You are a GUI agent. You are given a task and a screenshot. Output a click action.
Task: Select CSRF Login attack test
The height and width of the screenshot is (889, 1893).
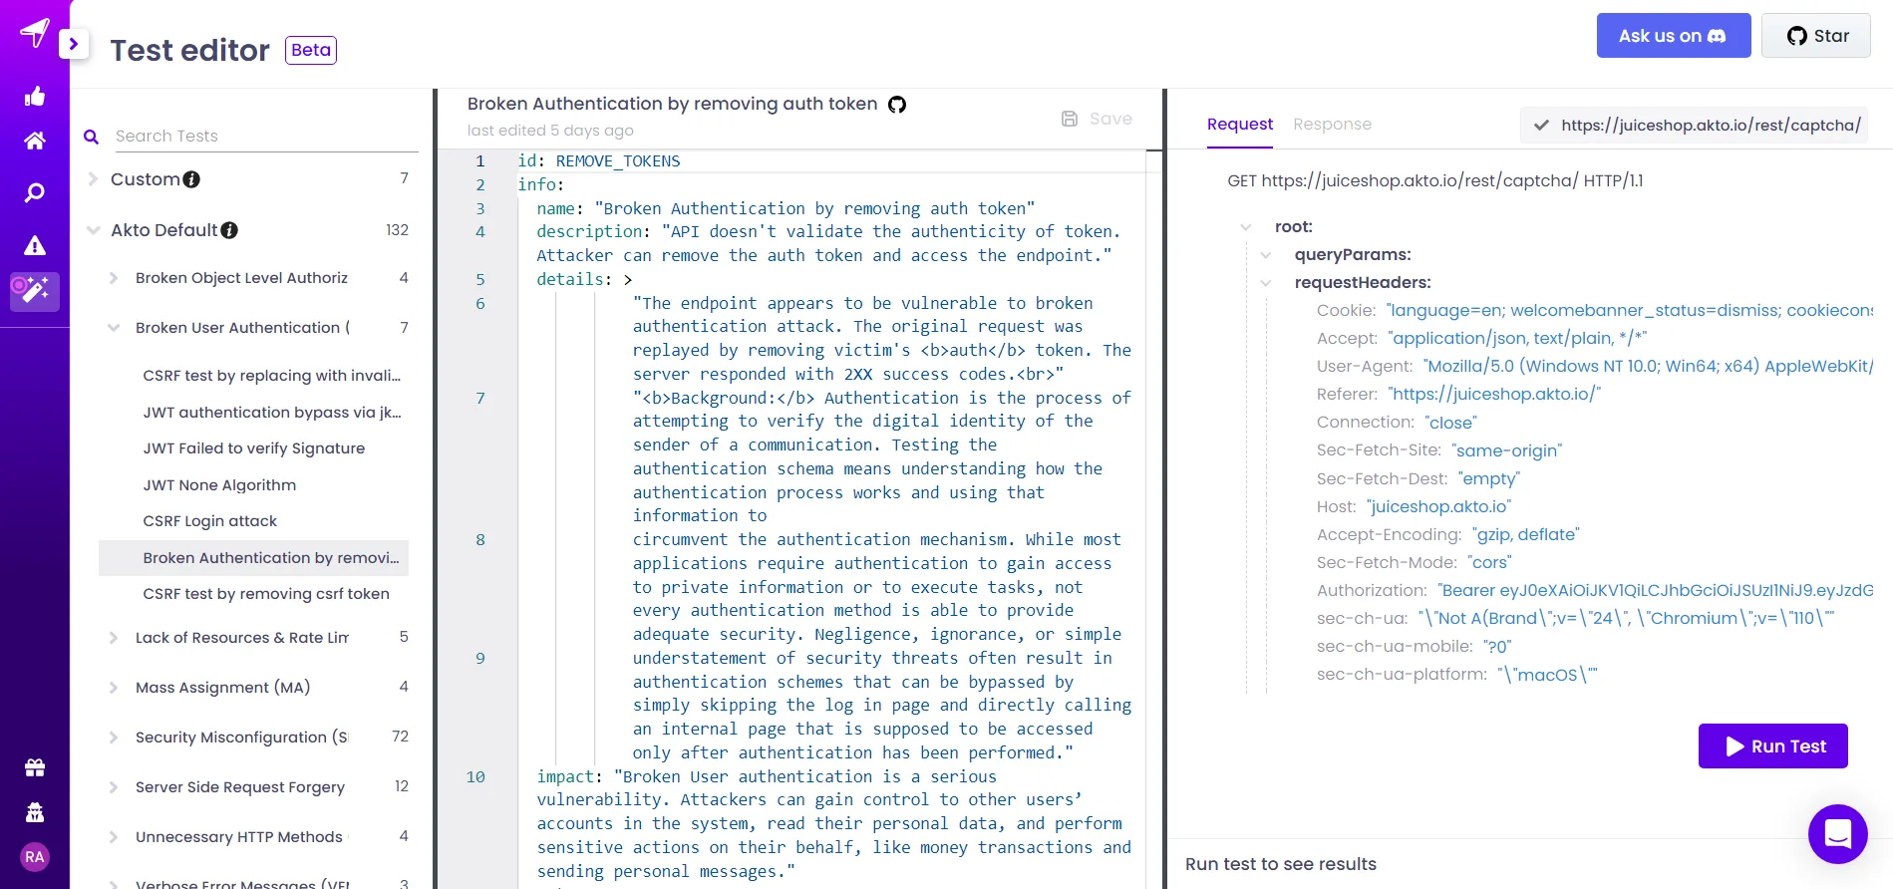pos(210,521)
